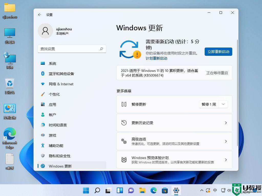This screenshot has height=196, width=262.
Task: Select Microsoft Edge desktop shortcut
Action: pos(10,138)
